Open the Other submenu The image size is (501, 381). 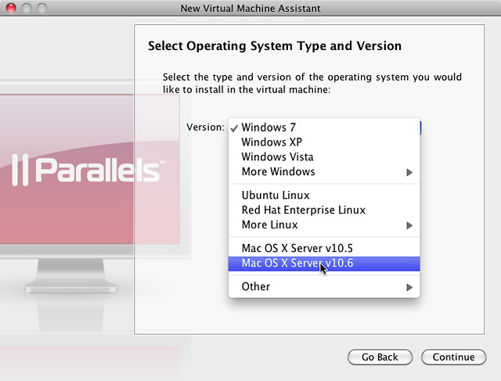tap(324, 286)
